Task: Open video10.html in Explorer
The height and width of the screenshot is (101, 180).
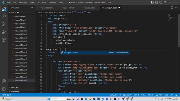Action: 21,31
